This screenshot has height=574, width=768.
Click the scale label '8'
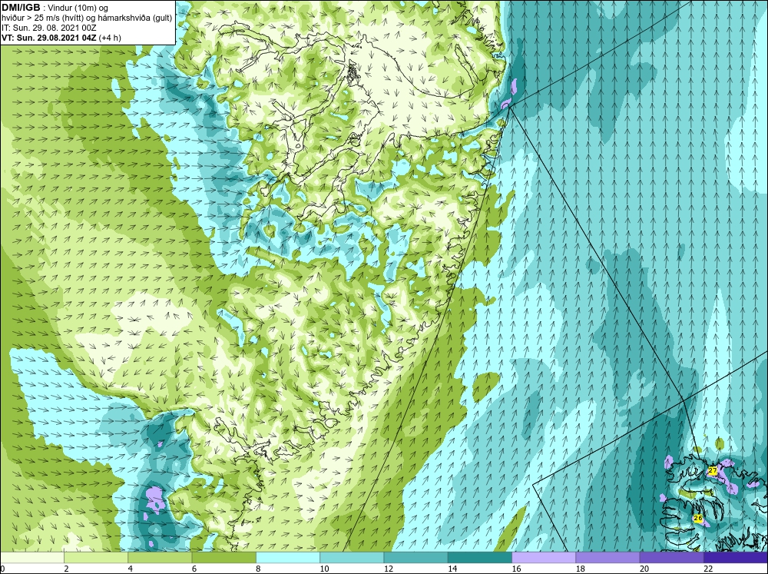[x=258, y=569]
